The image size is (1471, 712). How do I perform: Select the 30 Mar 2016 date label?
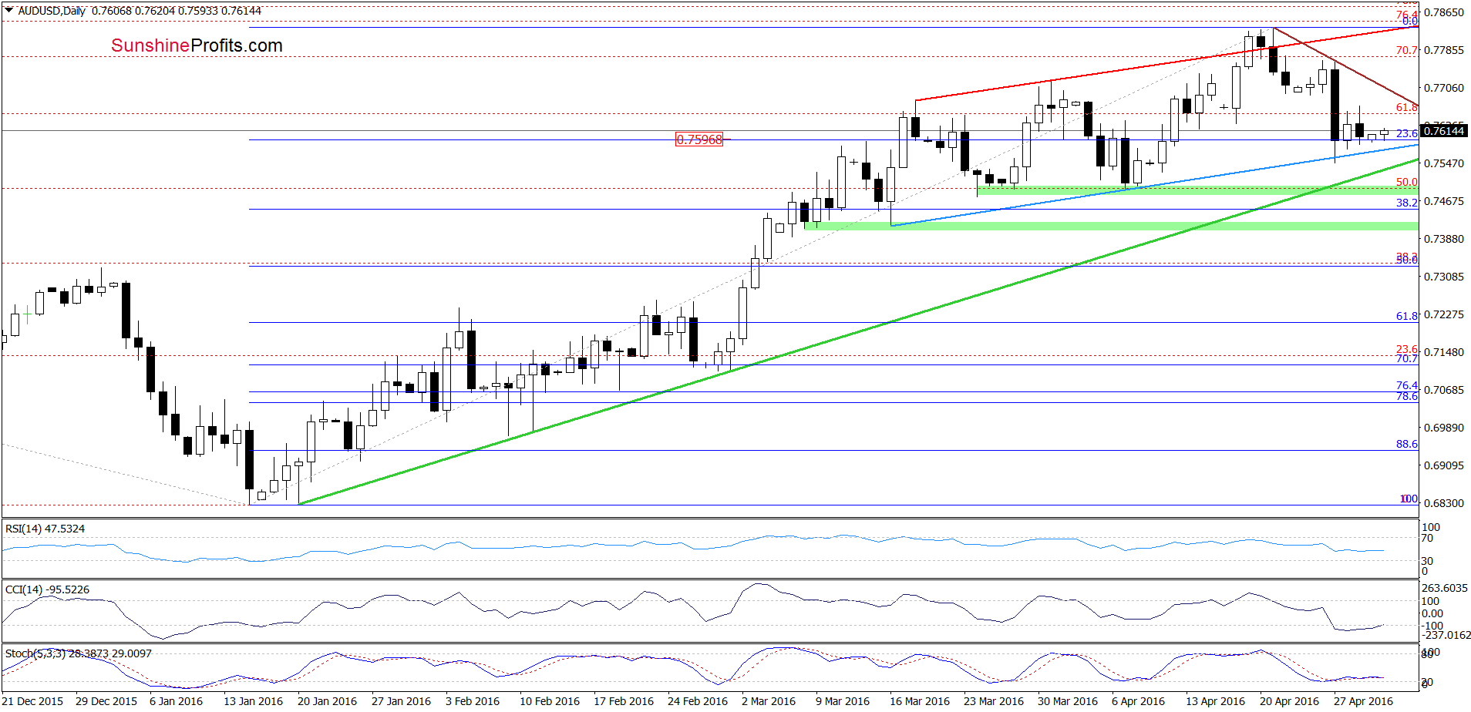tap(1068, 701)
